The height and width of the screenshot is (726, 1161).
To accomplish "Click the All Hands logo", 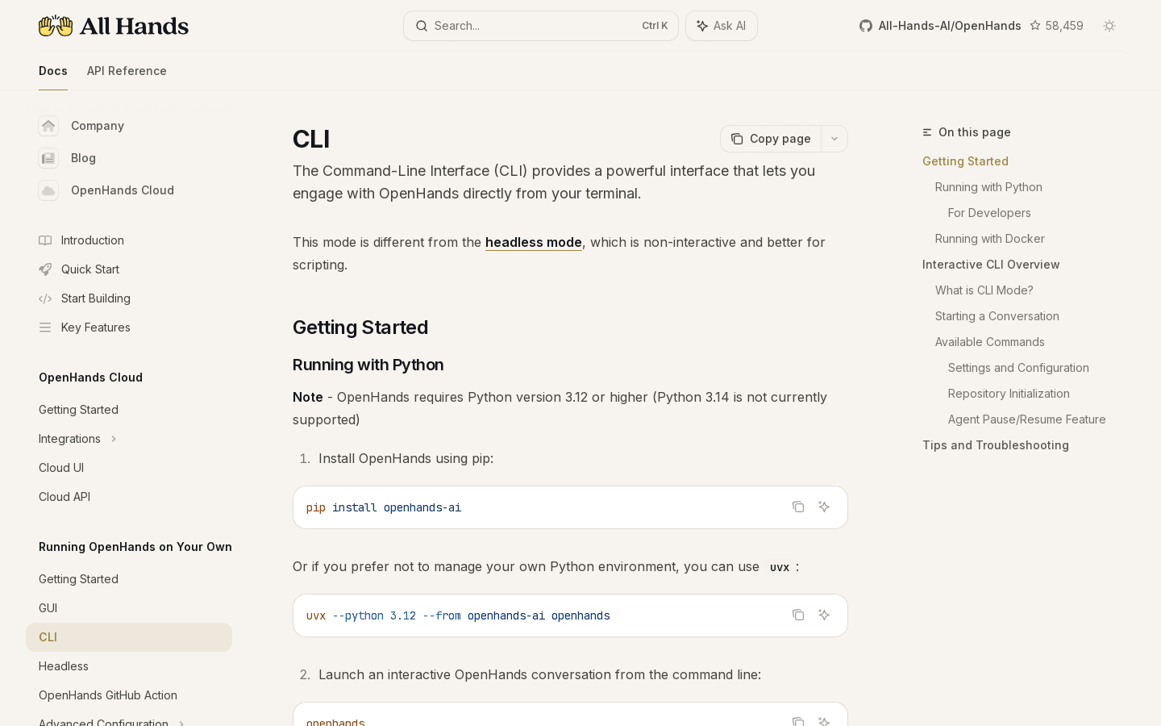I will point(113,26).
